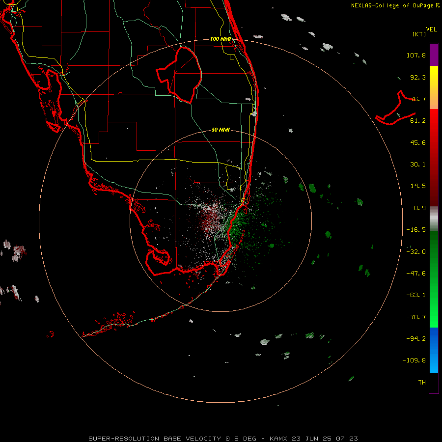The width and height of the screenshot is (442, 442).
Task: Pick the gray near-zero segment of color bar
Action: tap(434, 218)
